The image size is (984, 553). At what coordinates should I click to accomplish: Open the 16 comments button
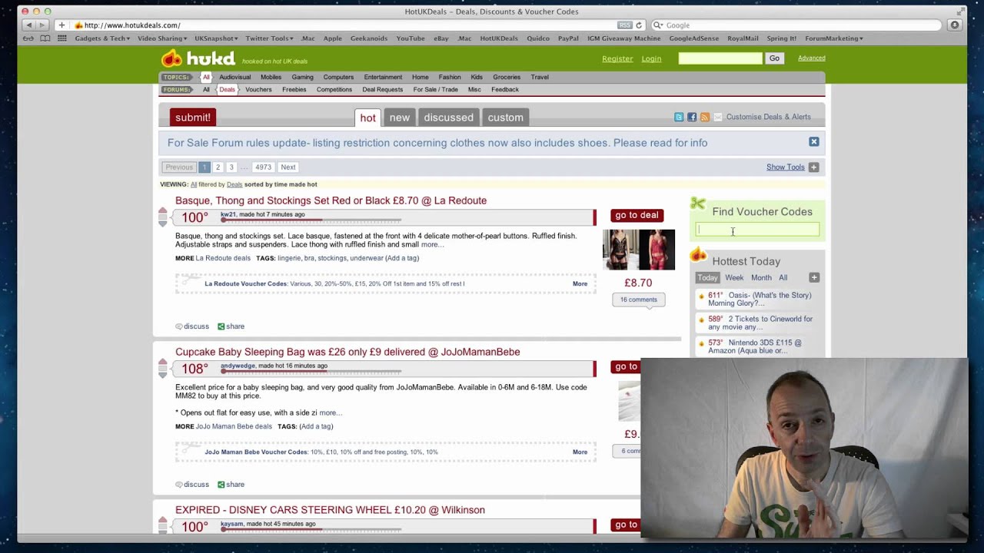pos(639,300)
